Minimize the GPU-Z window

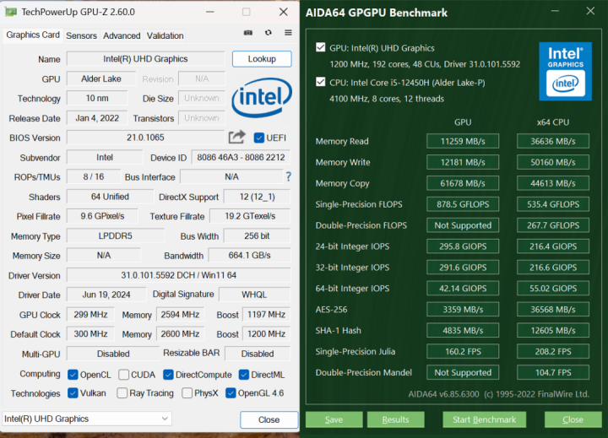click(210, 12)
